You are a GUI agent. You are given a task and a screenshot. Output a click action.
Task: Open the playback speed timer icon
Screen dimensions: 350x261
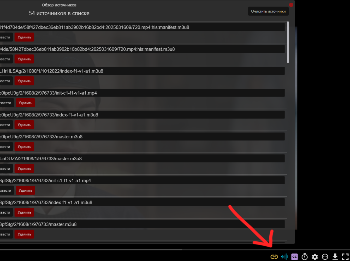(x=305, y=257)
